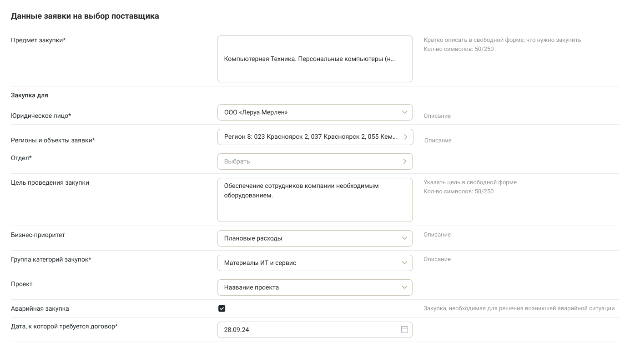Open the Отдел selector chevron

point(405,161)
